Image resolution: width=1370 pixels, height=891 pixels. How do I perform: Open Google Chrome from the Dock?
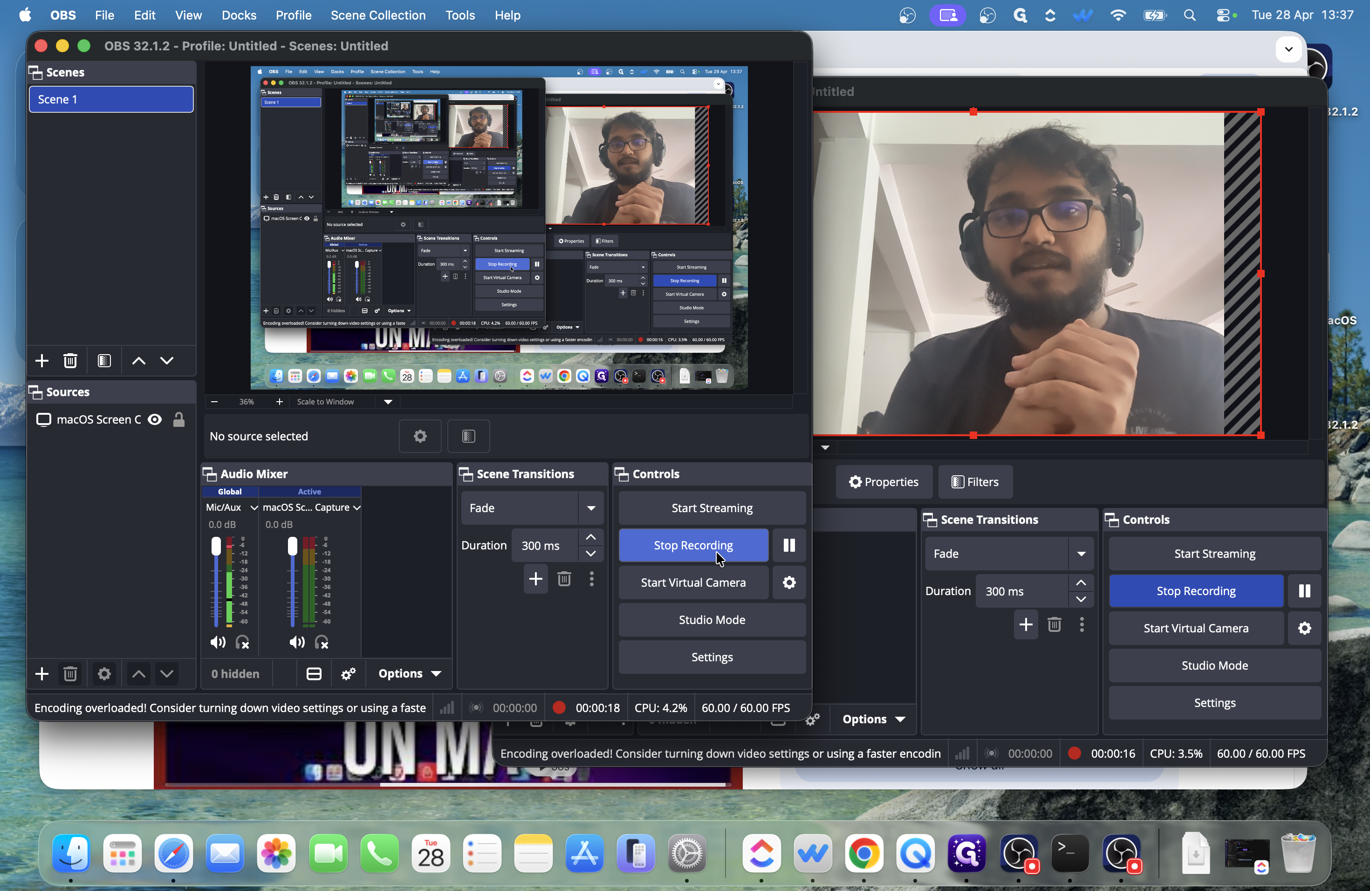(864, 854)
